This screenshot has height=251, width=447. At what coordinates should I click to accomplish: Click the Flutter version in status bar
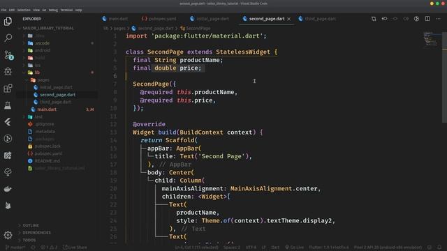coord(329,248)
